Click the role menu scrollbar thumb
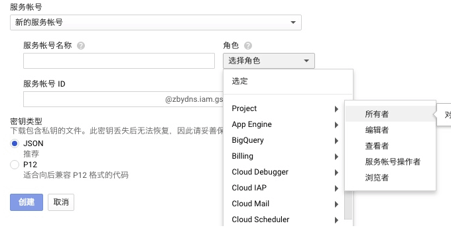Screen dimensions: 451x242 pyautogui.click(x=348, y=205)
